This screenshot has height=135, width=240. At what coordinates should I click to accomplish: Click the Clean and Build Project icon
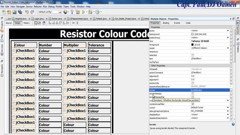pyautogui.click(x=78, y=12)
